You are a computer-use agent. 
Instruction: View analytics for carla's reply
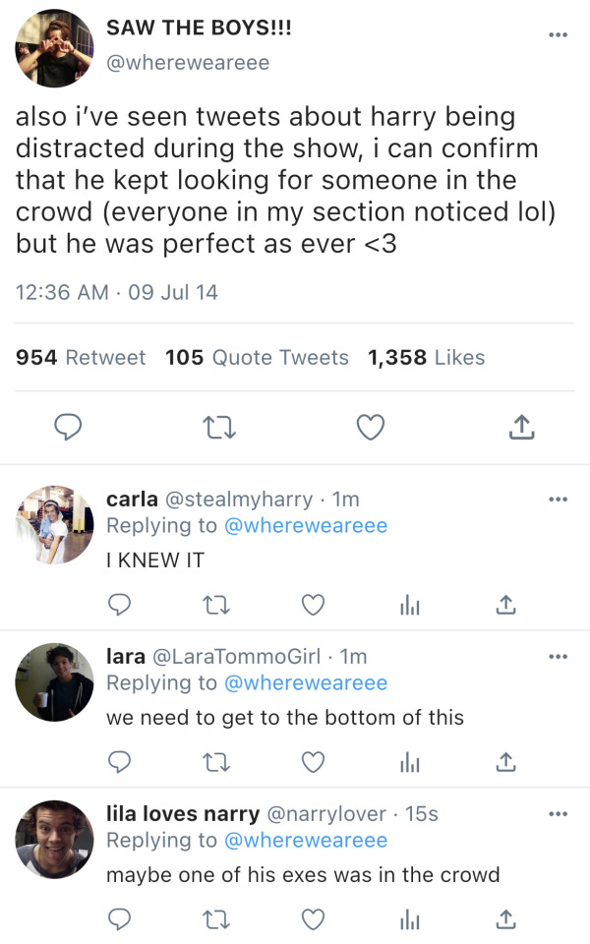coord(409,605)
